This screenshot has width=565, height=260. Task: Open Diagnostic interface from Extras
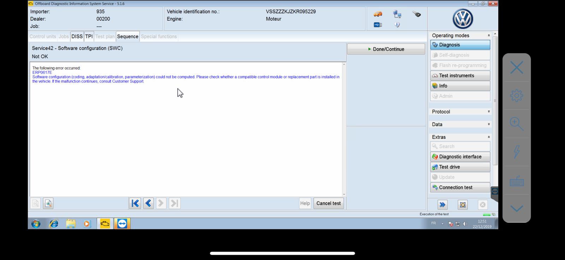coord(460,157)
